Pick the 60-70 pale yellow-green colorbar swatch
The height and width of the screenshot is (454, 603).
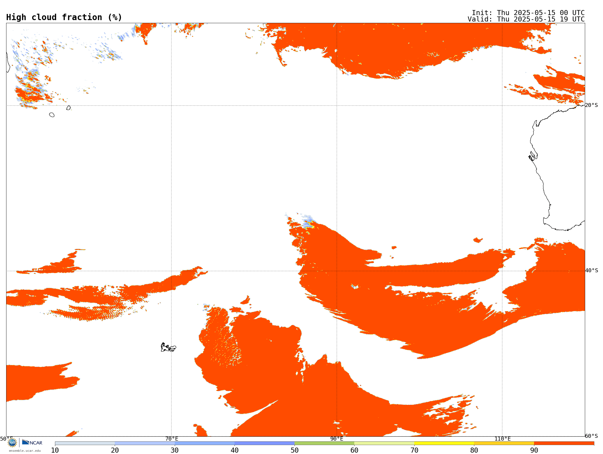384,443
